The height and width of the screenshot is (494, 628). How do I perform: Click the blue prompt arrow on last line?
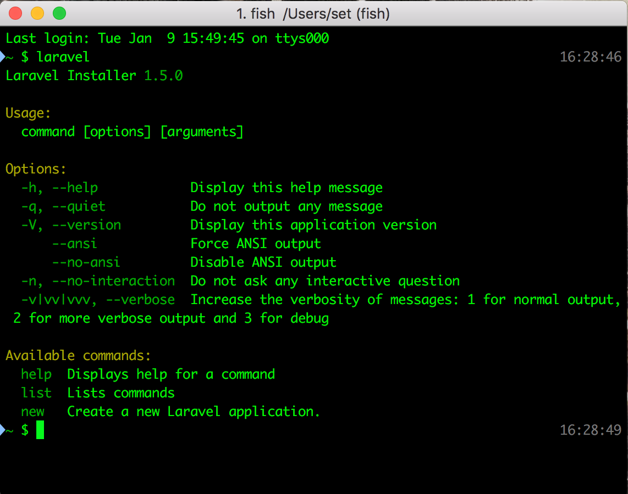click(x=2, y=430)
